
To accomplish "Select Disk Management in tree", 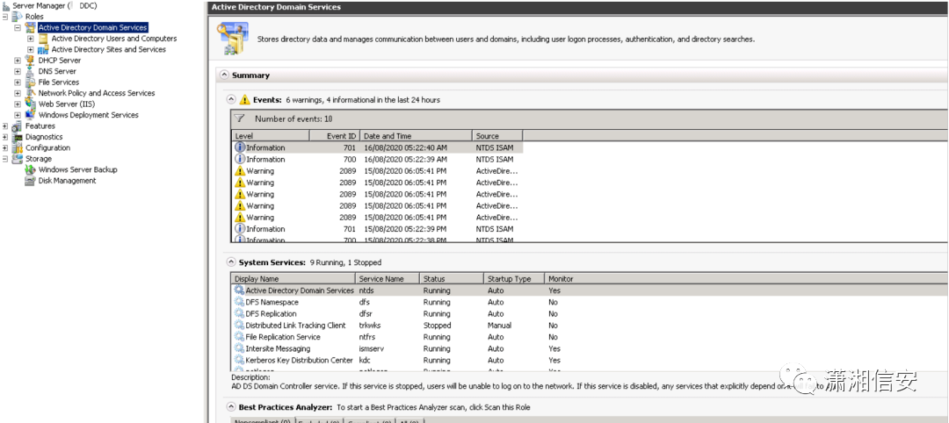I will click(x=67, y=181).
